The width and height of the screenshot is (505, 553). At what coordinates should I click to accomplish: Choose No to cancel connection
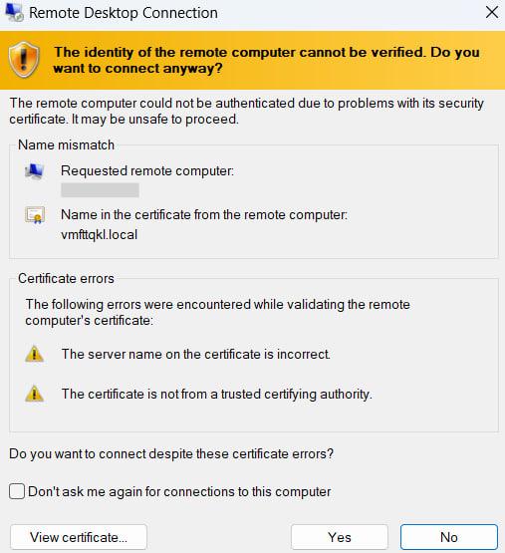pos(448,537)
